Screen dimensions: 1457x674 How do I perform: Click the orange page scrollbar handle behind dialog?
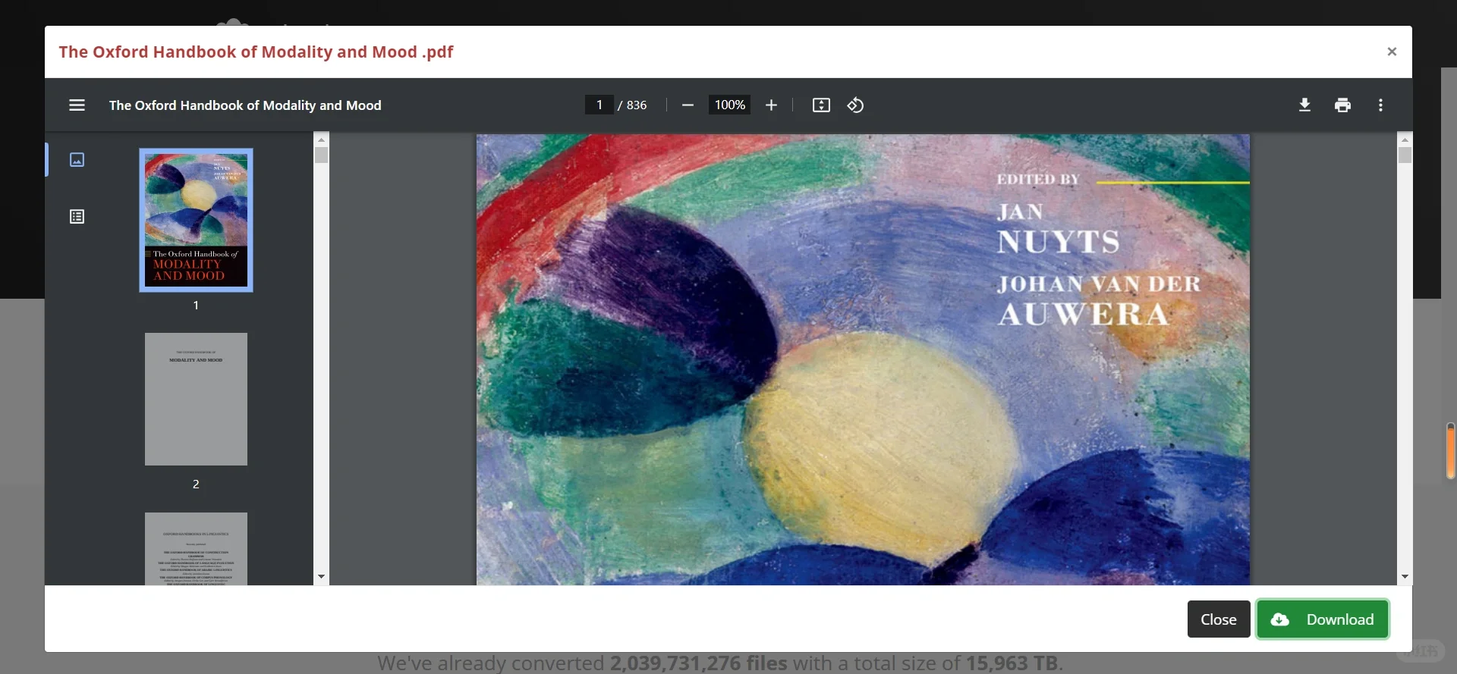pos(1450,451)
